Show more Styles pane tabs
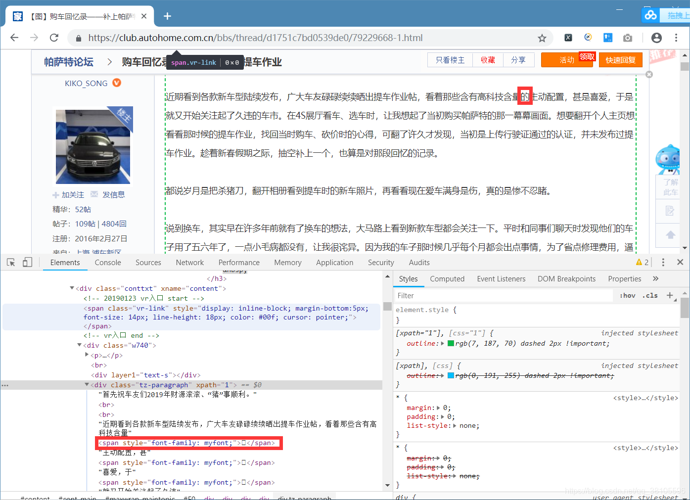Screen dimensions: 690x500 pyautogui.click(x=656, y=278)
